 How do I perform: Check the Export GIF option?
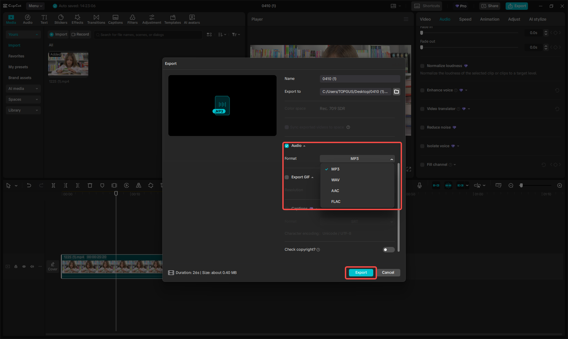click(286, 177)
